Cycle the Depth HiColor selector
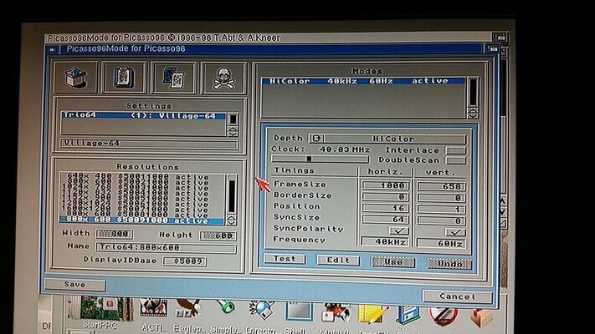 [x=316, y=139]
